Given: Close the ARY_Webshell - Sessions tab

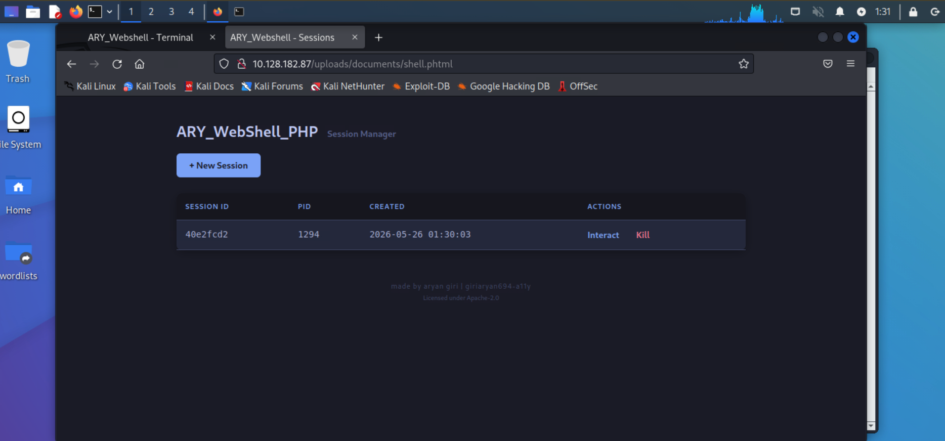Looking at the screenshot, I should (x=355, y=37).
